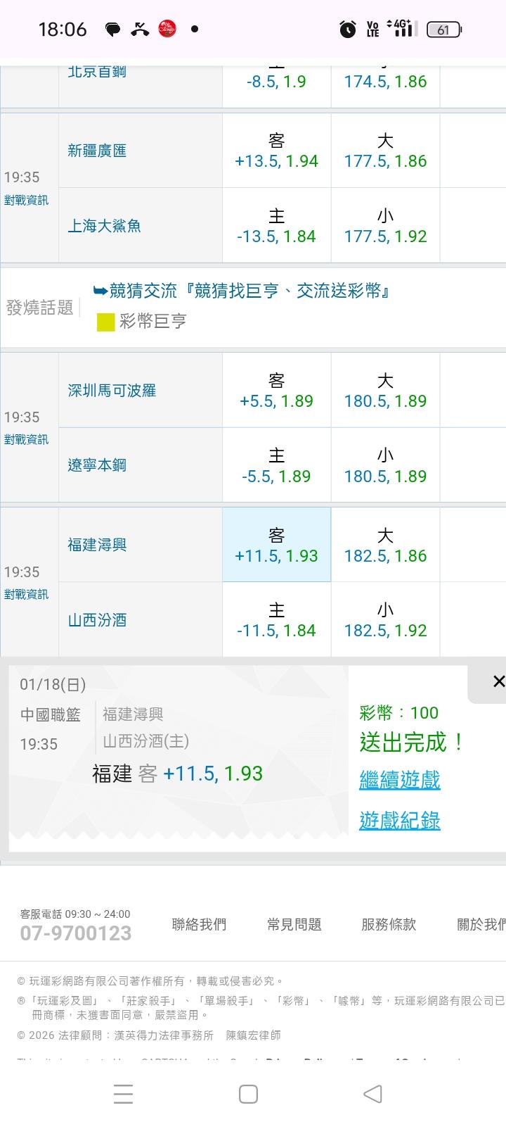Select 大 182.5, 1.86 over bet
This screenshot has width=506, height=1129.
(385, 545)
